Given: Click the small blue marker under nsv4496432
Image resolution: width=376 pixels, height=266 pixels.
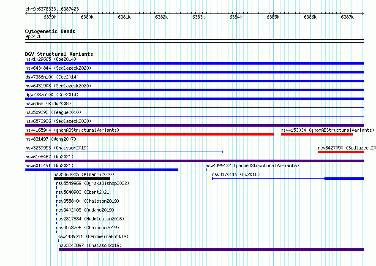Looking at the screenshot, I should pos(206,170).
